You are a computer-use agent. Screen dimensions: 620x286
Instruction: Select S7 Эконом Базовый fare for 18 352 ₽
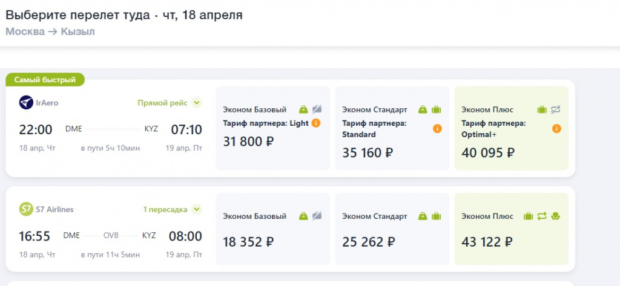[273, 229]
